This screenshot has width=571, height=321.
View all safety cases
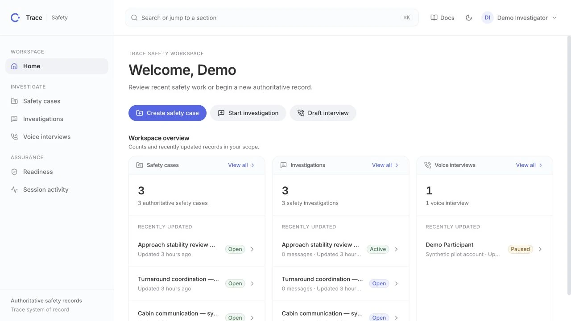241,165
